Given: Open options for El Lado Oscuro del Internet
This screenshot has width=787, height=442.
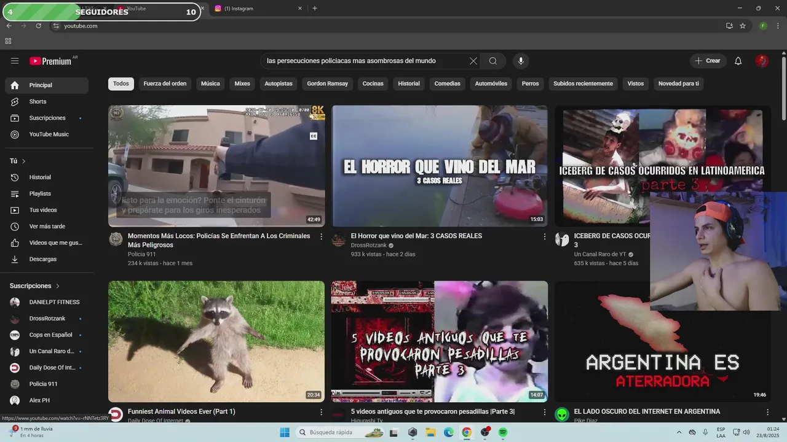Looking at the screenshot, I should click(x=767, y=412).
